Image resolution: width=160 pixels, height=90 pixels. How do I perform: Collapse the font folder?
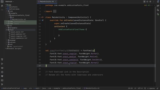(7, 30)
